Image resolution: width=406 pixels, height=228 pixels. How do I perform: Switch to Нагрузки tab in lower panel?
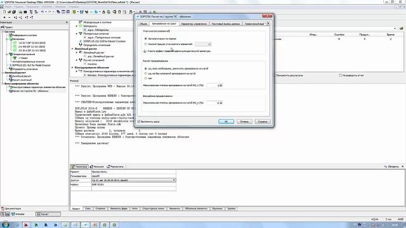pyautogui.click(x=97, y=167)
